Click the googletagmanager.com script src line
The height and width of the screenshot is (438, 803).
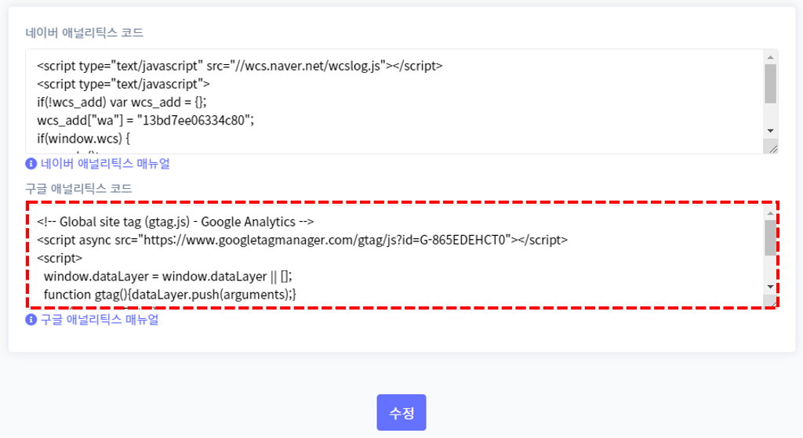pos(302,240)
